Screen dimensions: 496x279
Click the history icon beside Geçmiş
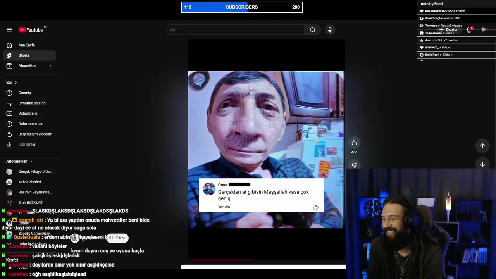tap(9, 93)
